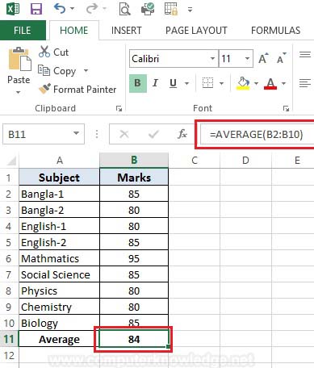The width and height of the screenshot is (314, 368).
Task: Select the Format Painter tool
Action: coord(77,90)
